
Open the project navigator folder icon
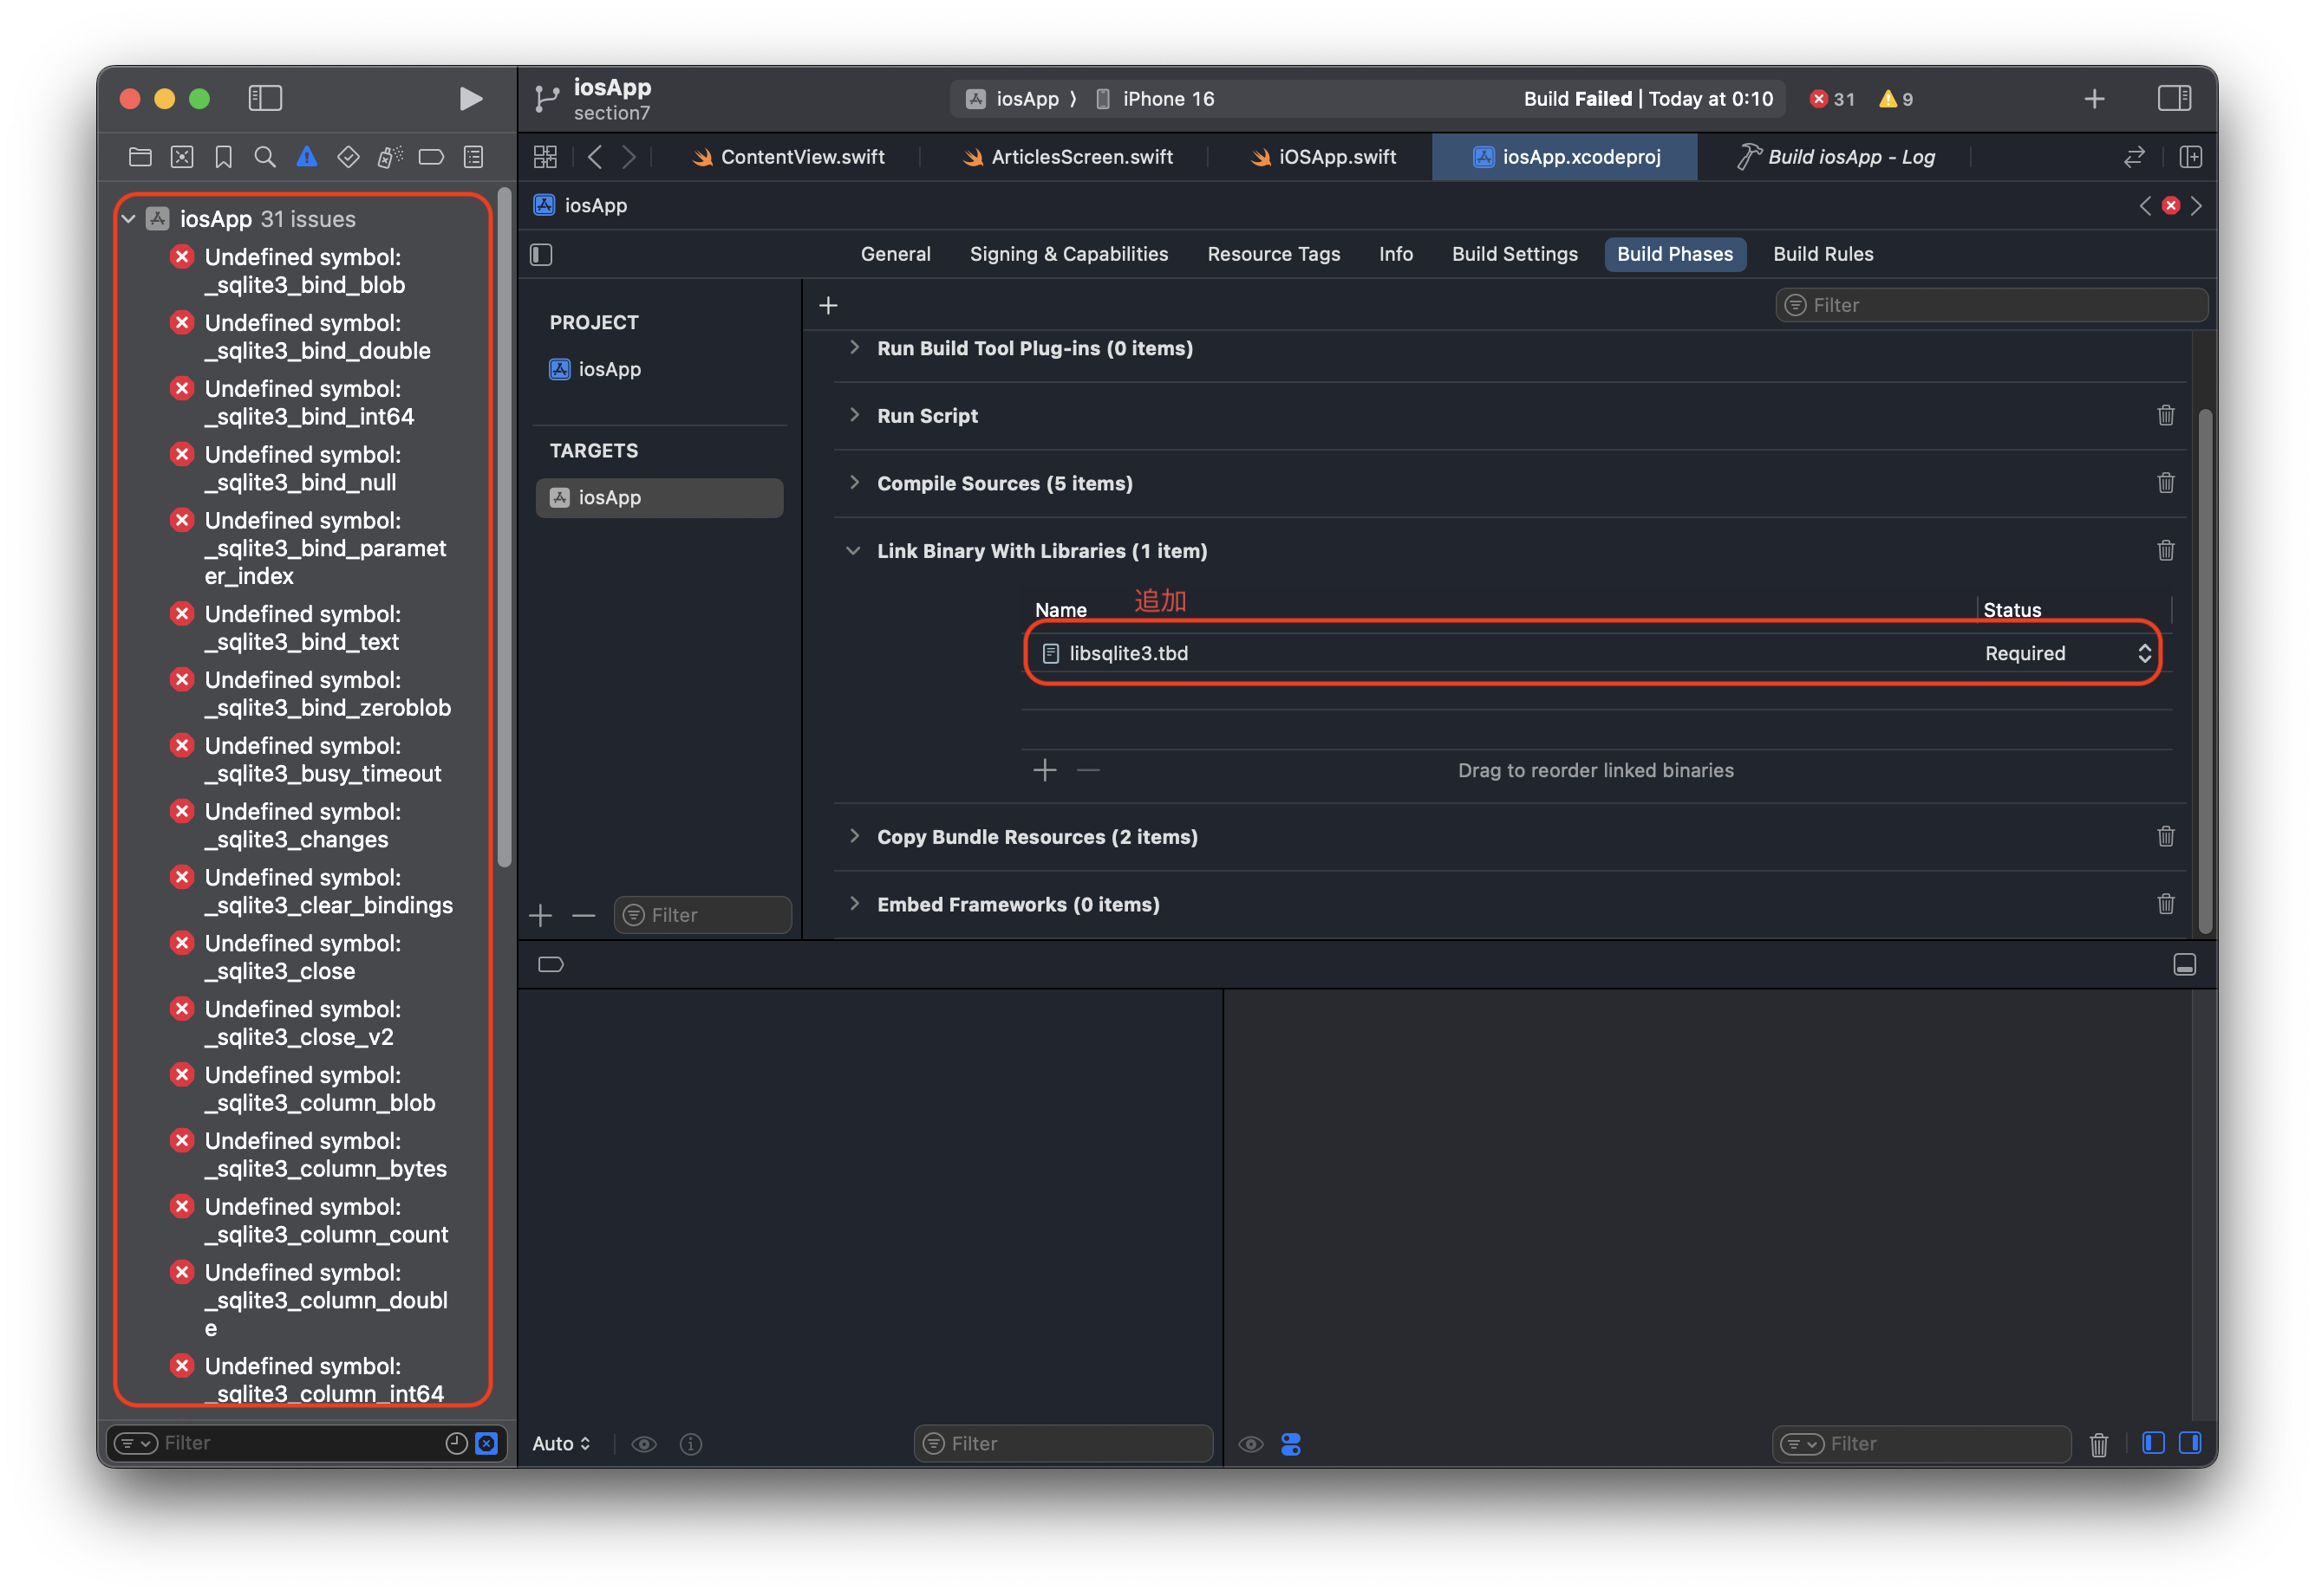coord(140,157)
